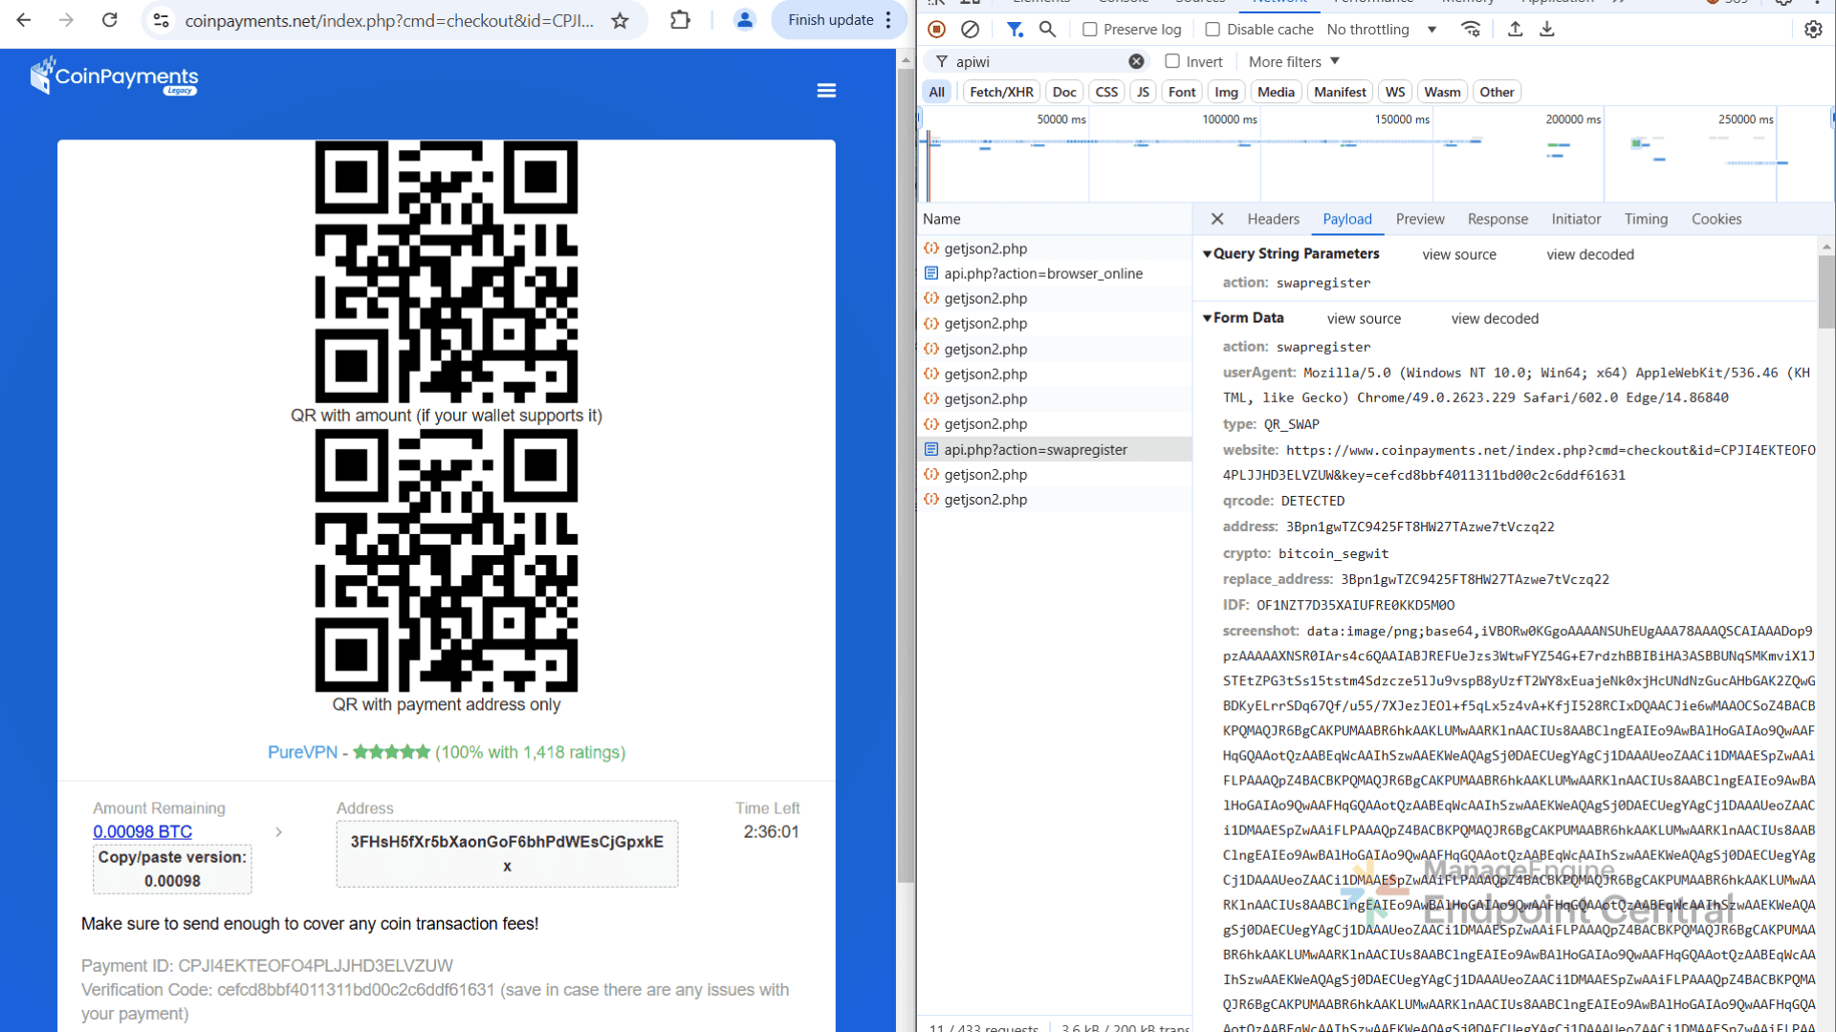Click the export HAR download icon
The width and height of the screenshot is (1836, 1032).
coord(1547,30)
